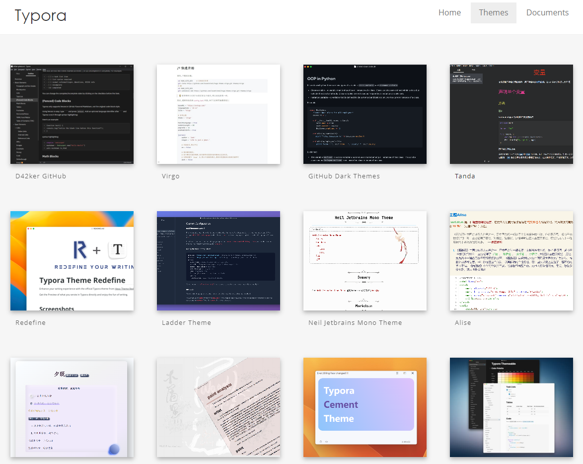Open the Ladder Theme preview image
The width and height of the screenshot is (583, 464).
[x=219, y=261]
